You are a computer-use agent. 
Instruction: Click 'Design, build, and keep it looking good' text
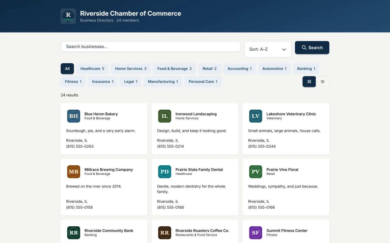pyautogui.click(x=192, y=131)
